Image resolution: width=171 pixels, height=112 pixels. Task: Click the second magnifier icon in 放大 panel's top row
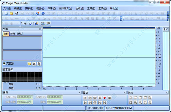pyautogui.click(x=135, y=97)
